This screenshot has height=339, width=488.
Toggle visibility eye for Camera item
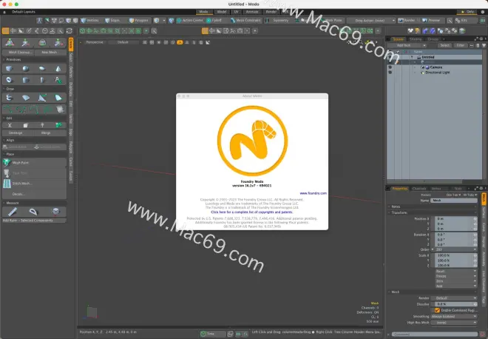point(390,67)
